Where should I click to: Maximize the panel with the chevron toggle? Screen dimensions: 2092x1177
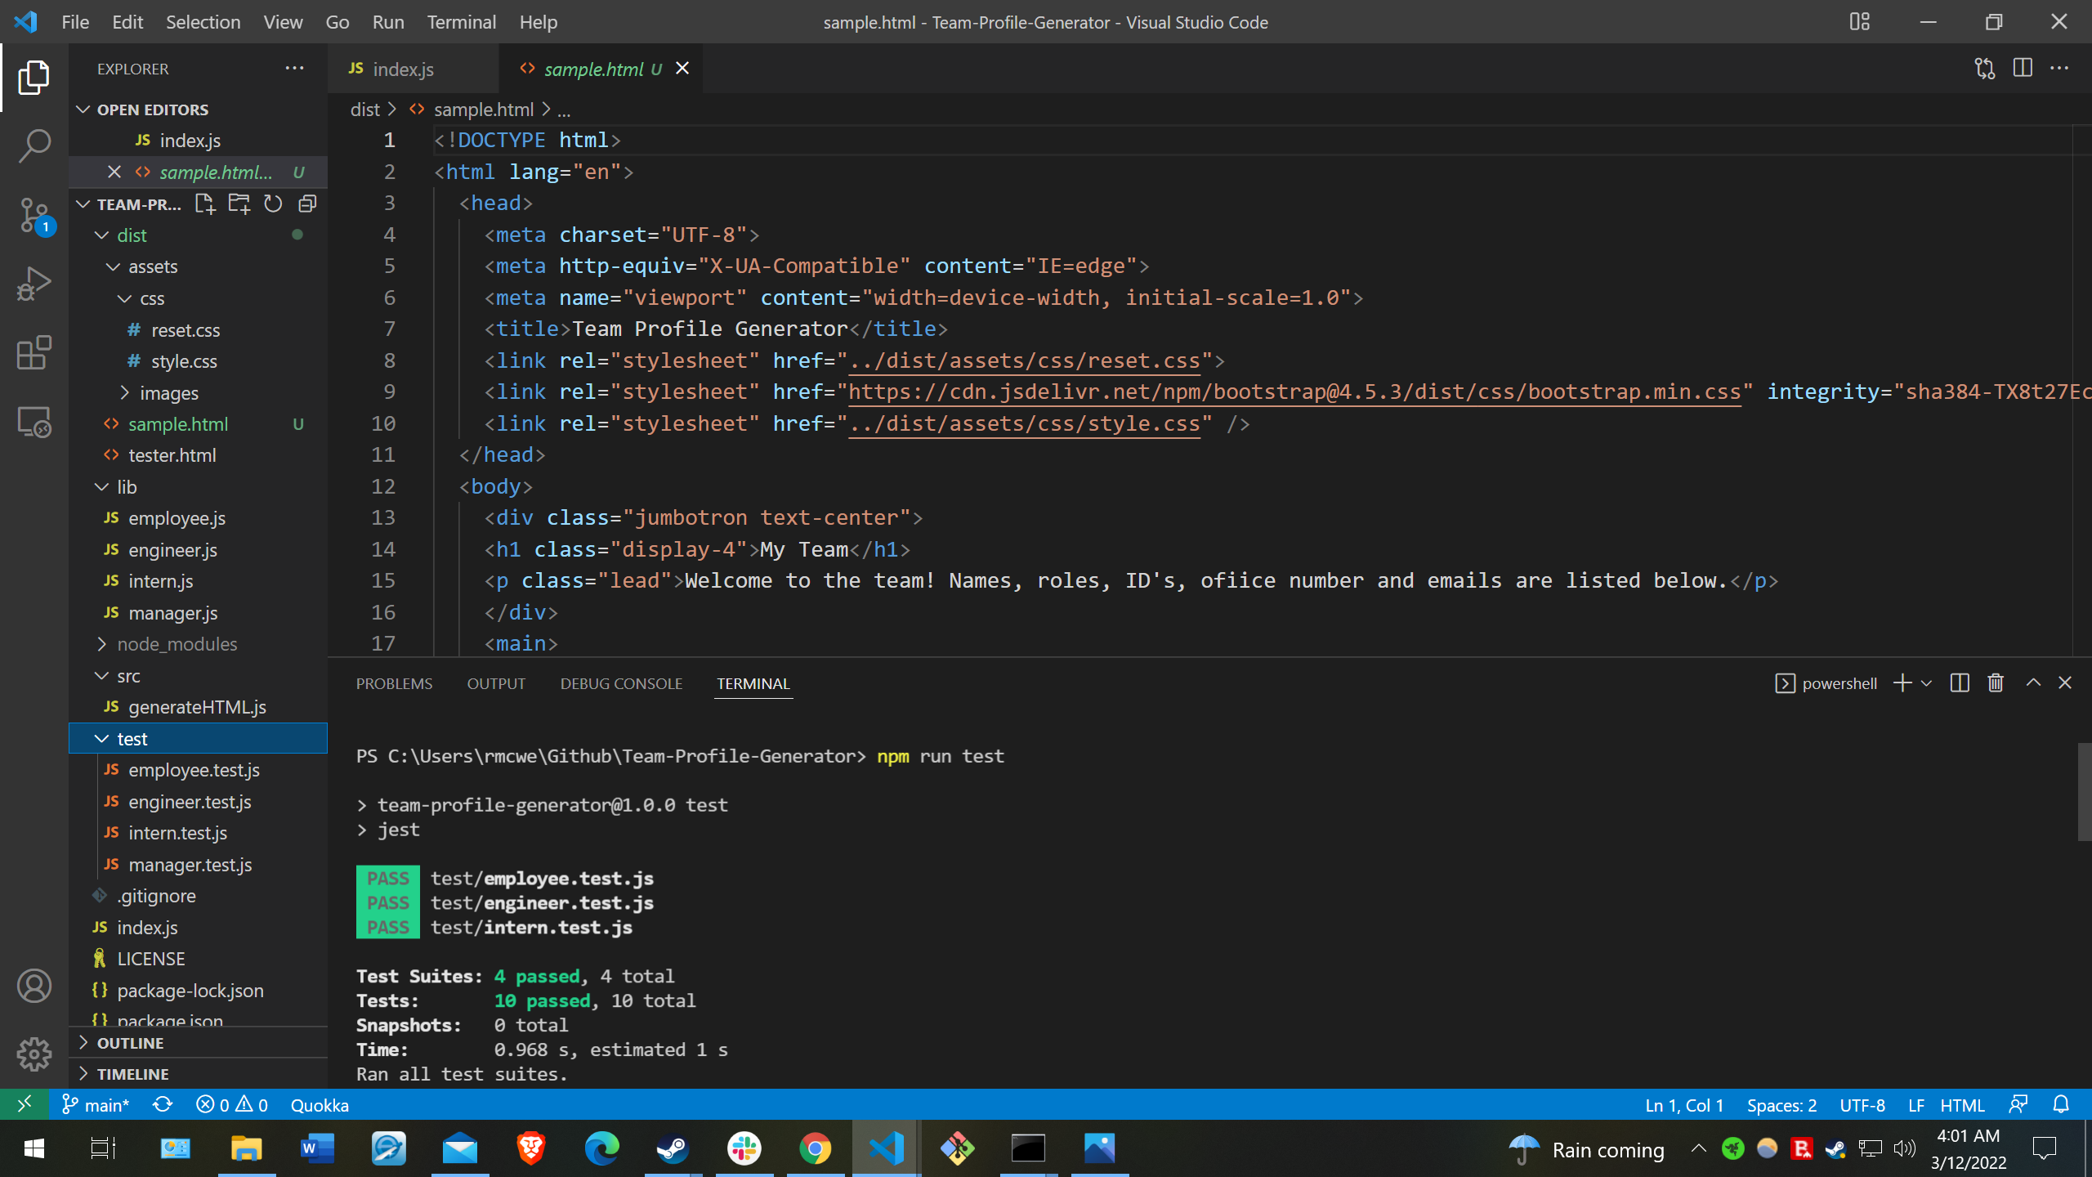[x=2031, y=682]
